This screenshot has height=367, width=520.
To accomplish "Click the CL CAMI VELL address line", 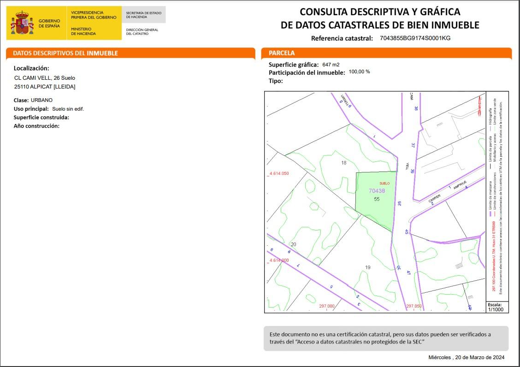I will pyautogui.click(x=45, y=78).
